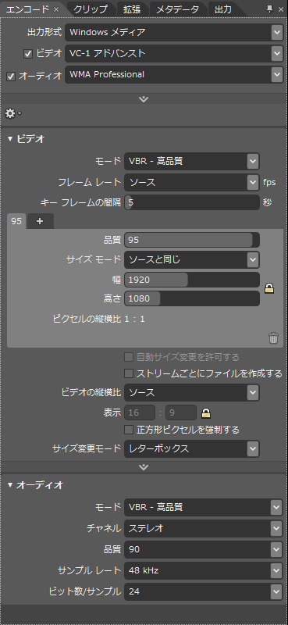Toggle the width-height lock icon

pyautogui.click(x=270, y=287)
